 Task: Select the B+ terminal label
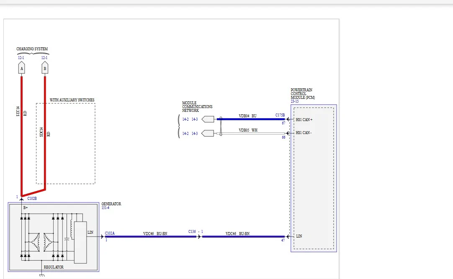coord(26,208)
